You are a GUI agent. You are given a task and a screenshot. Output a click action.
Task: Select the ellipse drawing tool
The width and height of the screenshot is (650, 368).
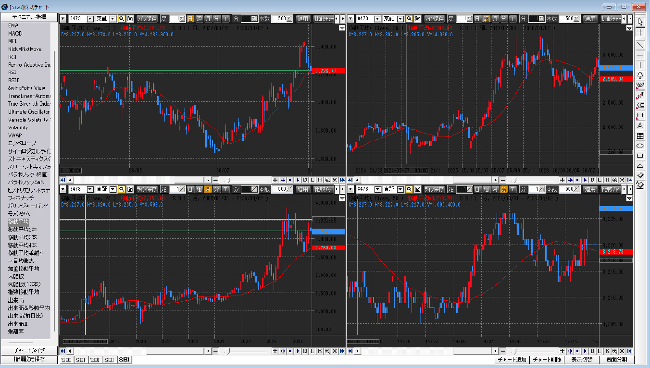coord(640,146)
